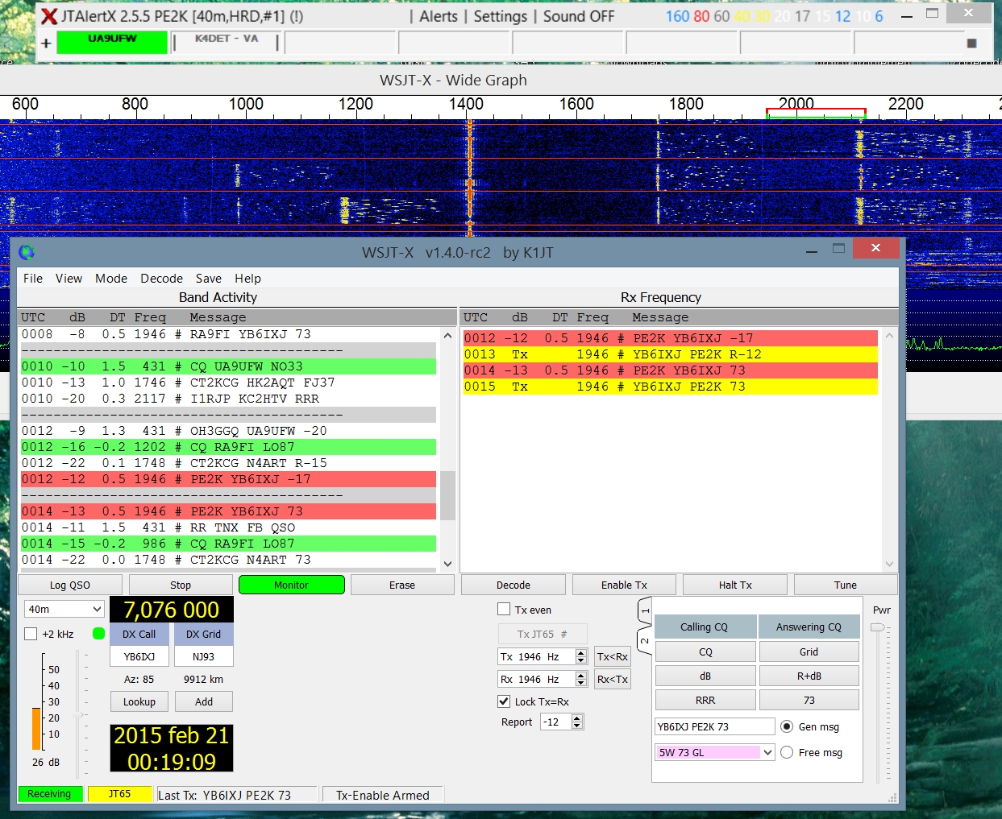Click the green indicator beside +2 kHz

[98, 634]
